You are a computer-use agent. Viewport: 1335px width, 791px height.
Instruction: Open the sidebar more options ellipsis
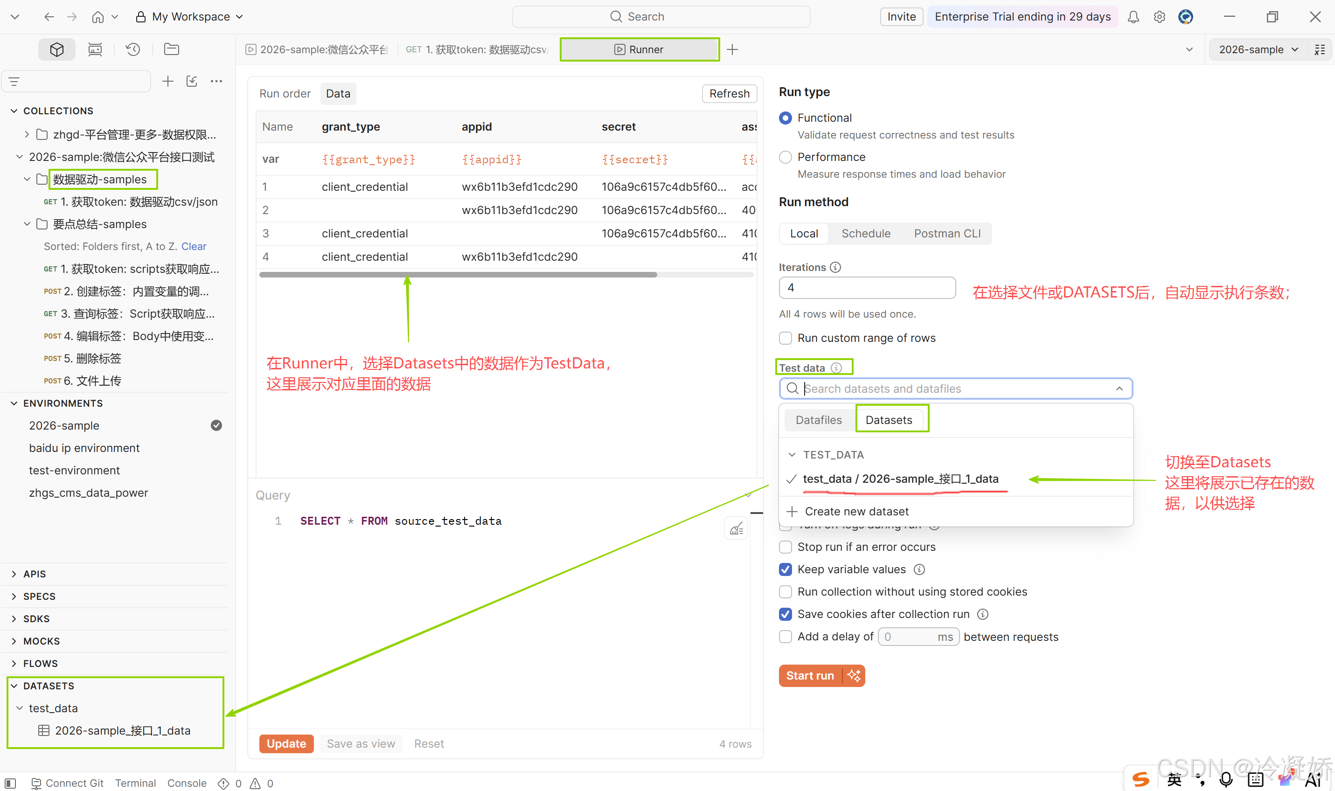[216, 81]
